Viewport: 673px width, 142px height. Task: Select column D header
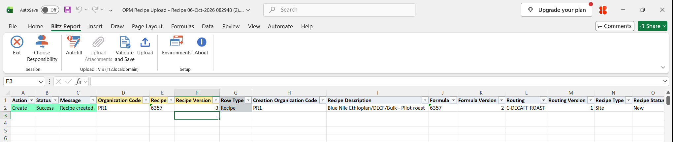pyautogui.click(x=123, y=93)
